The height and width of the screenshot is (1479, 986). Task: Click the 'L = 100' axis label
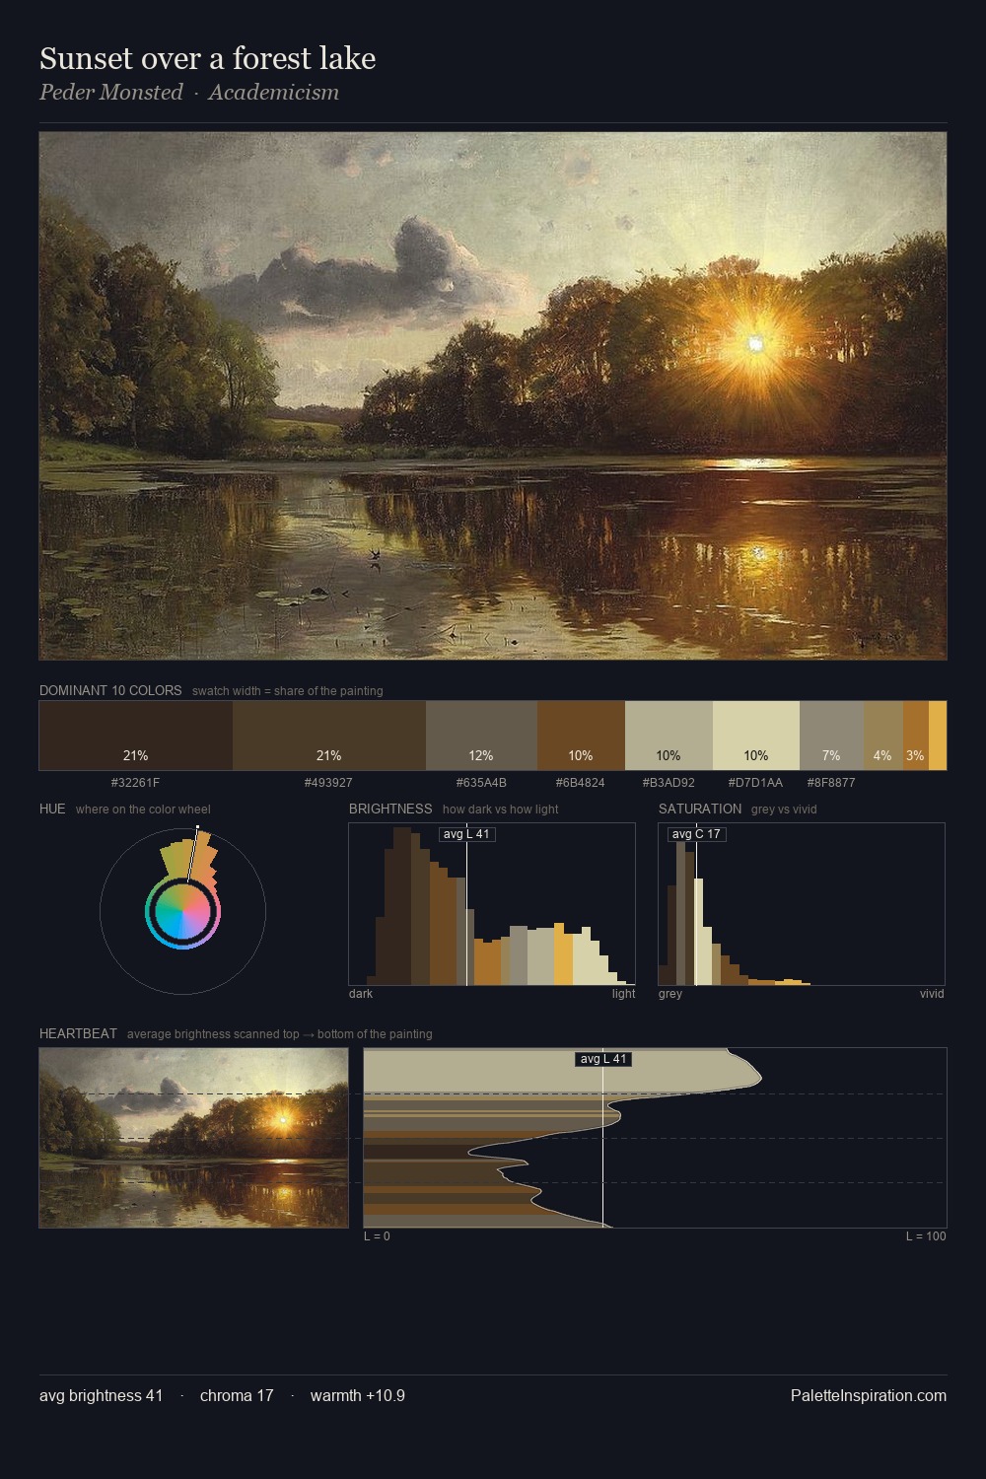(x=926, y=1236)
